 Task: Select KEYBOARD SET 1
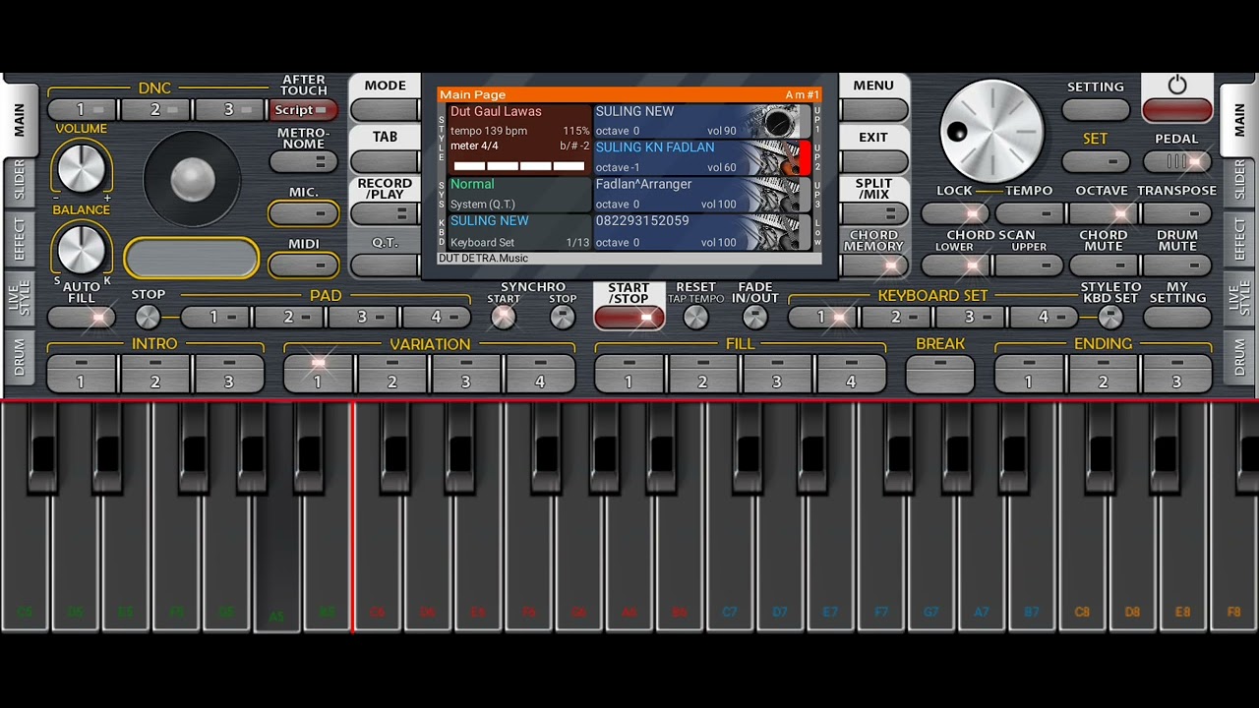822,317
